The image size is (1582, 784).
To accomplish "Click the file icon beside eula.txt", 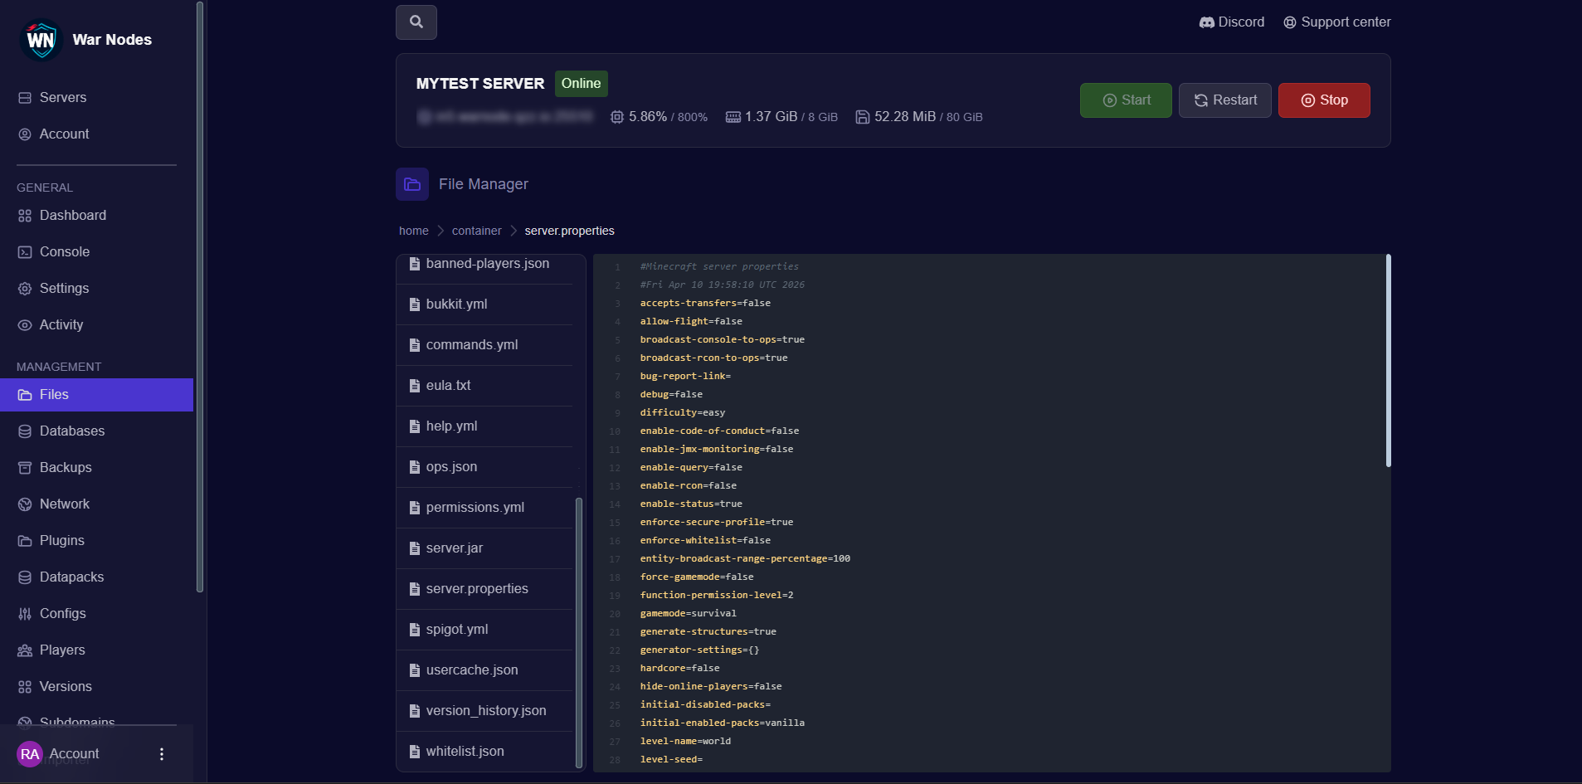I will pos(415,386).
